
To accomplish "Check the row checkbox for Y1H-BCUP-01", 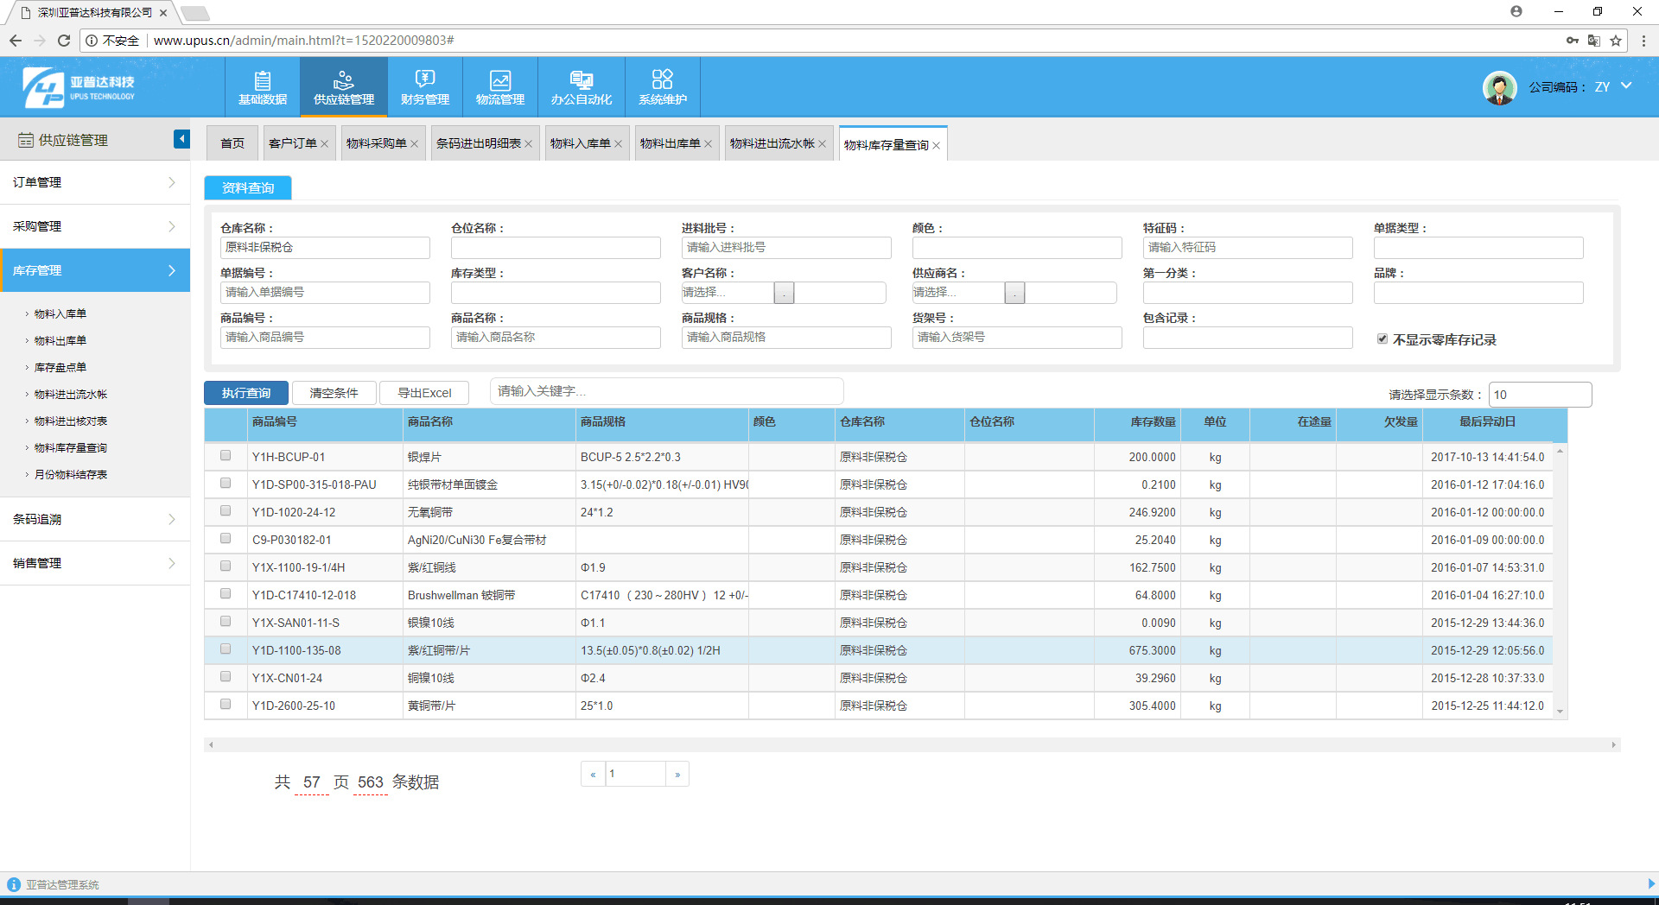I will 226,455.
